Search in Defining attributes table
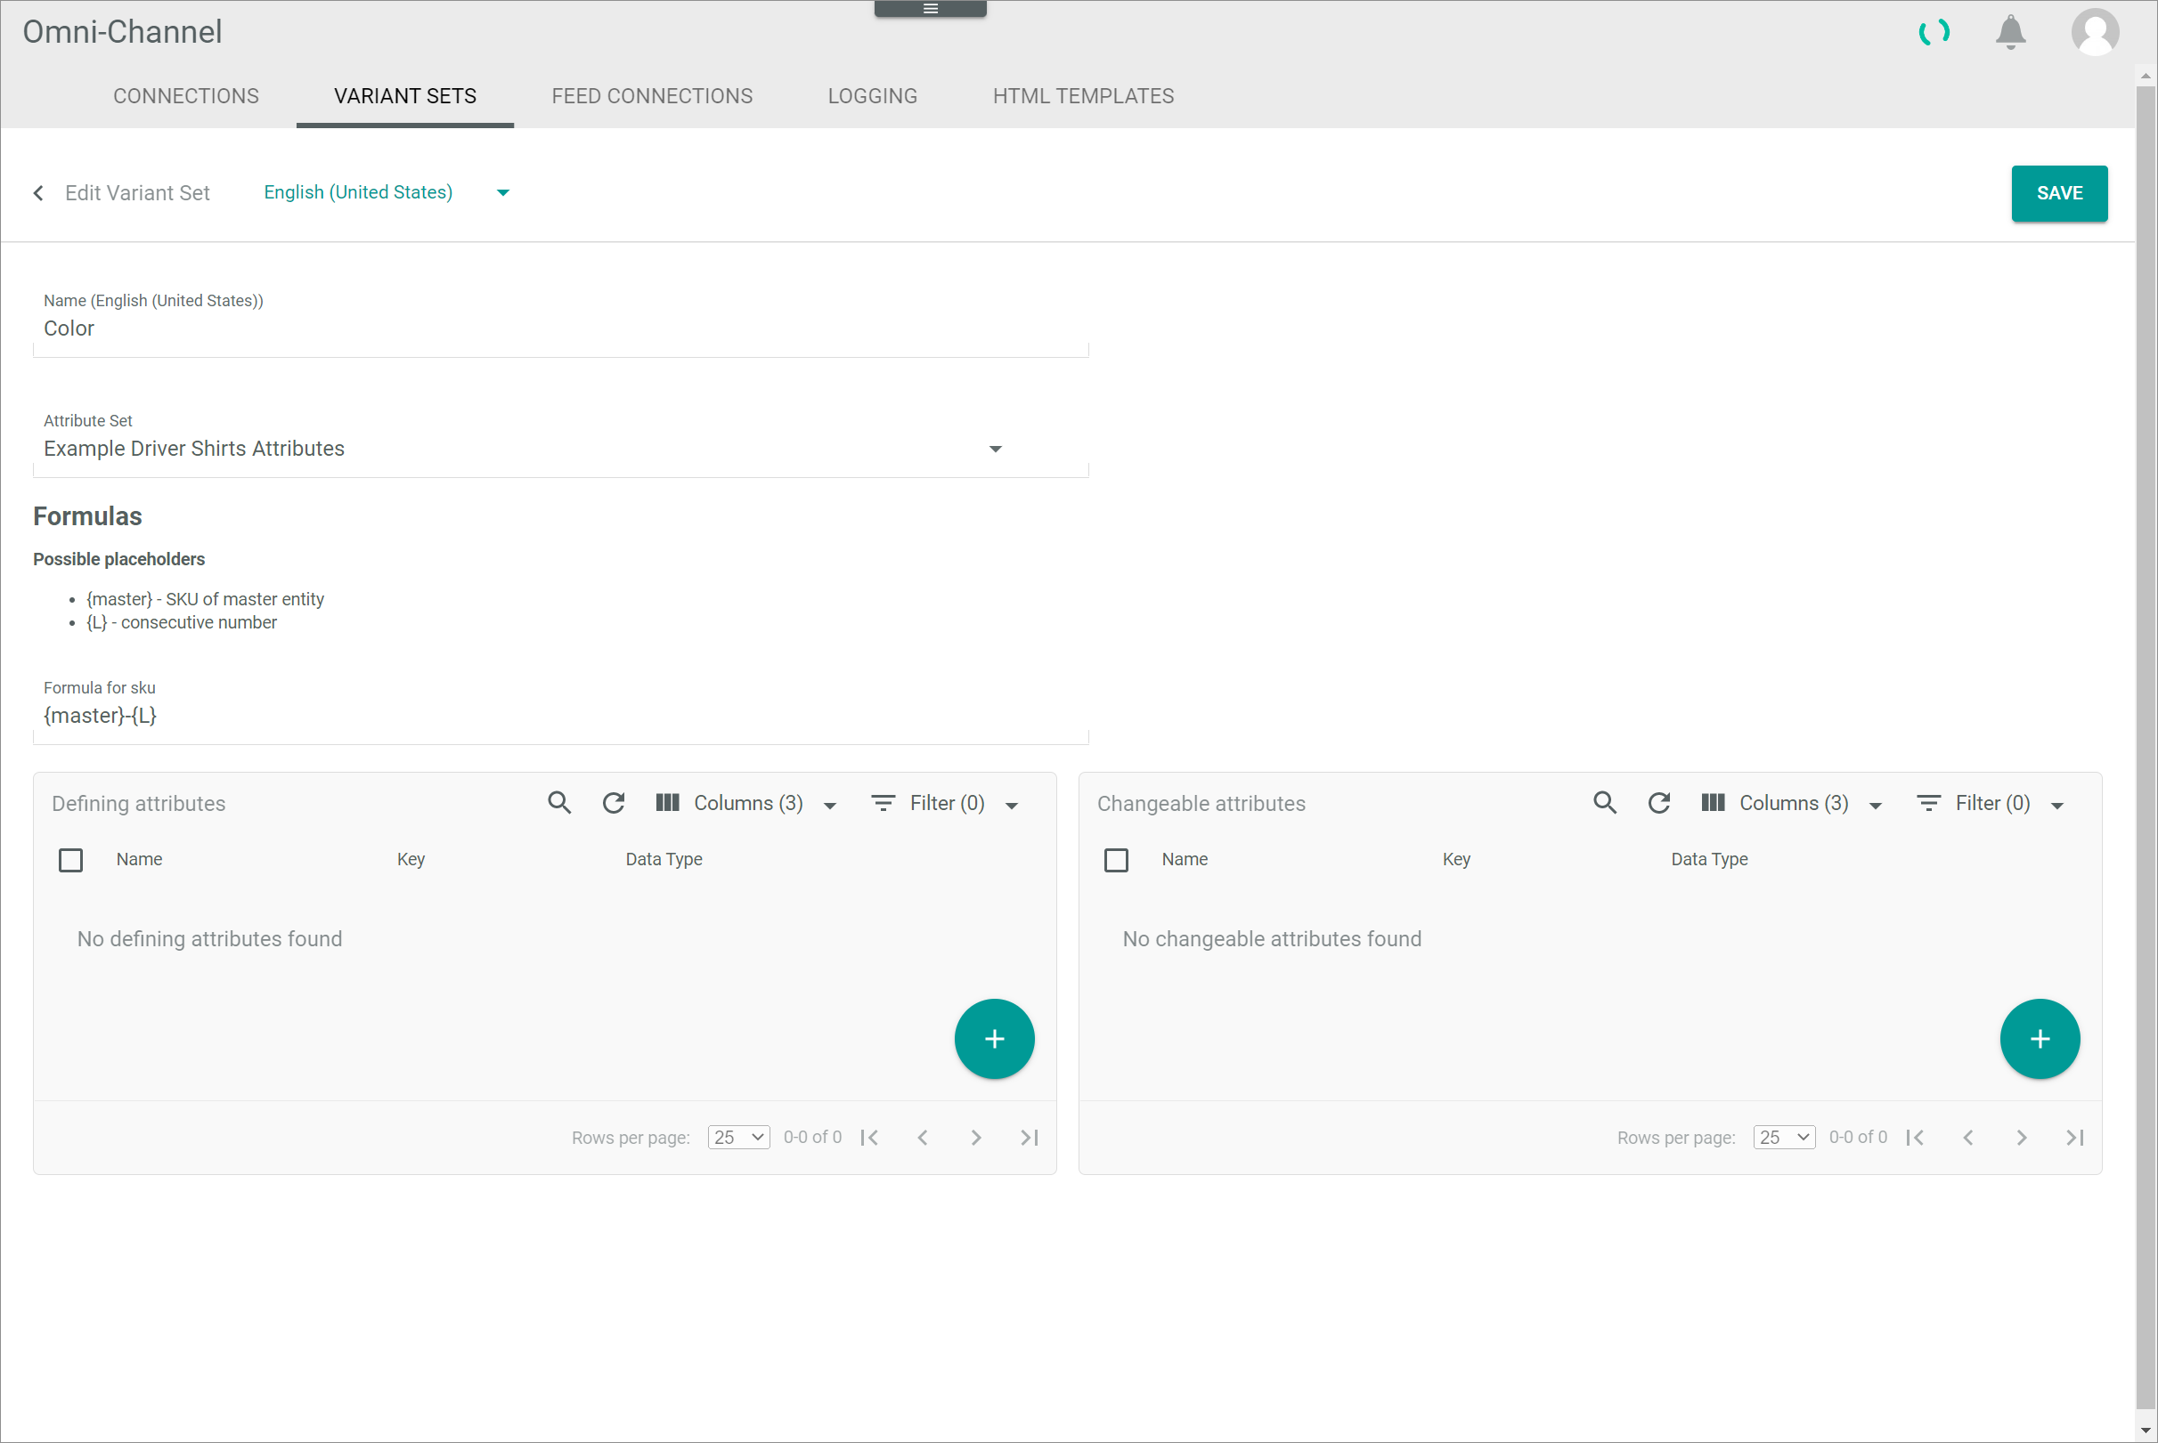This screenshot has height=1443, width=2158. point(559,804)
